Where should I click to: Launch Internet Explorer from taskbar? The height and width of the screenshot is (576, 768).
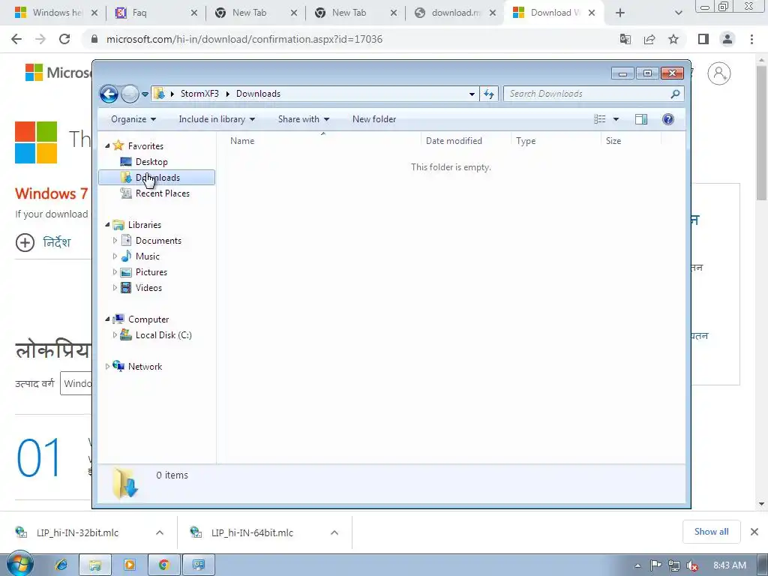[61, 565]
